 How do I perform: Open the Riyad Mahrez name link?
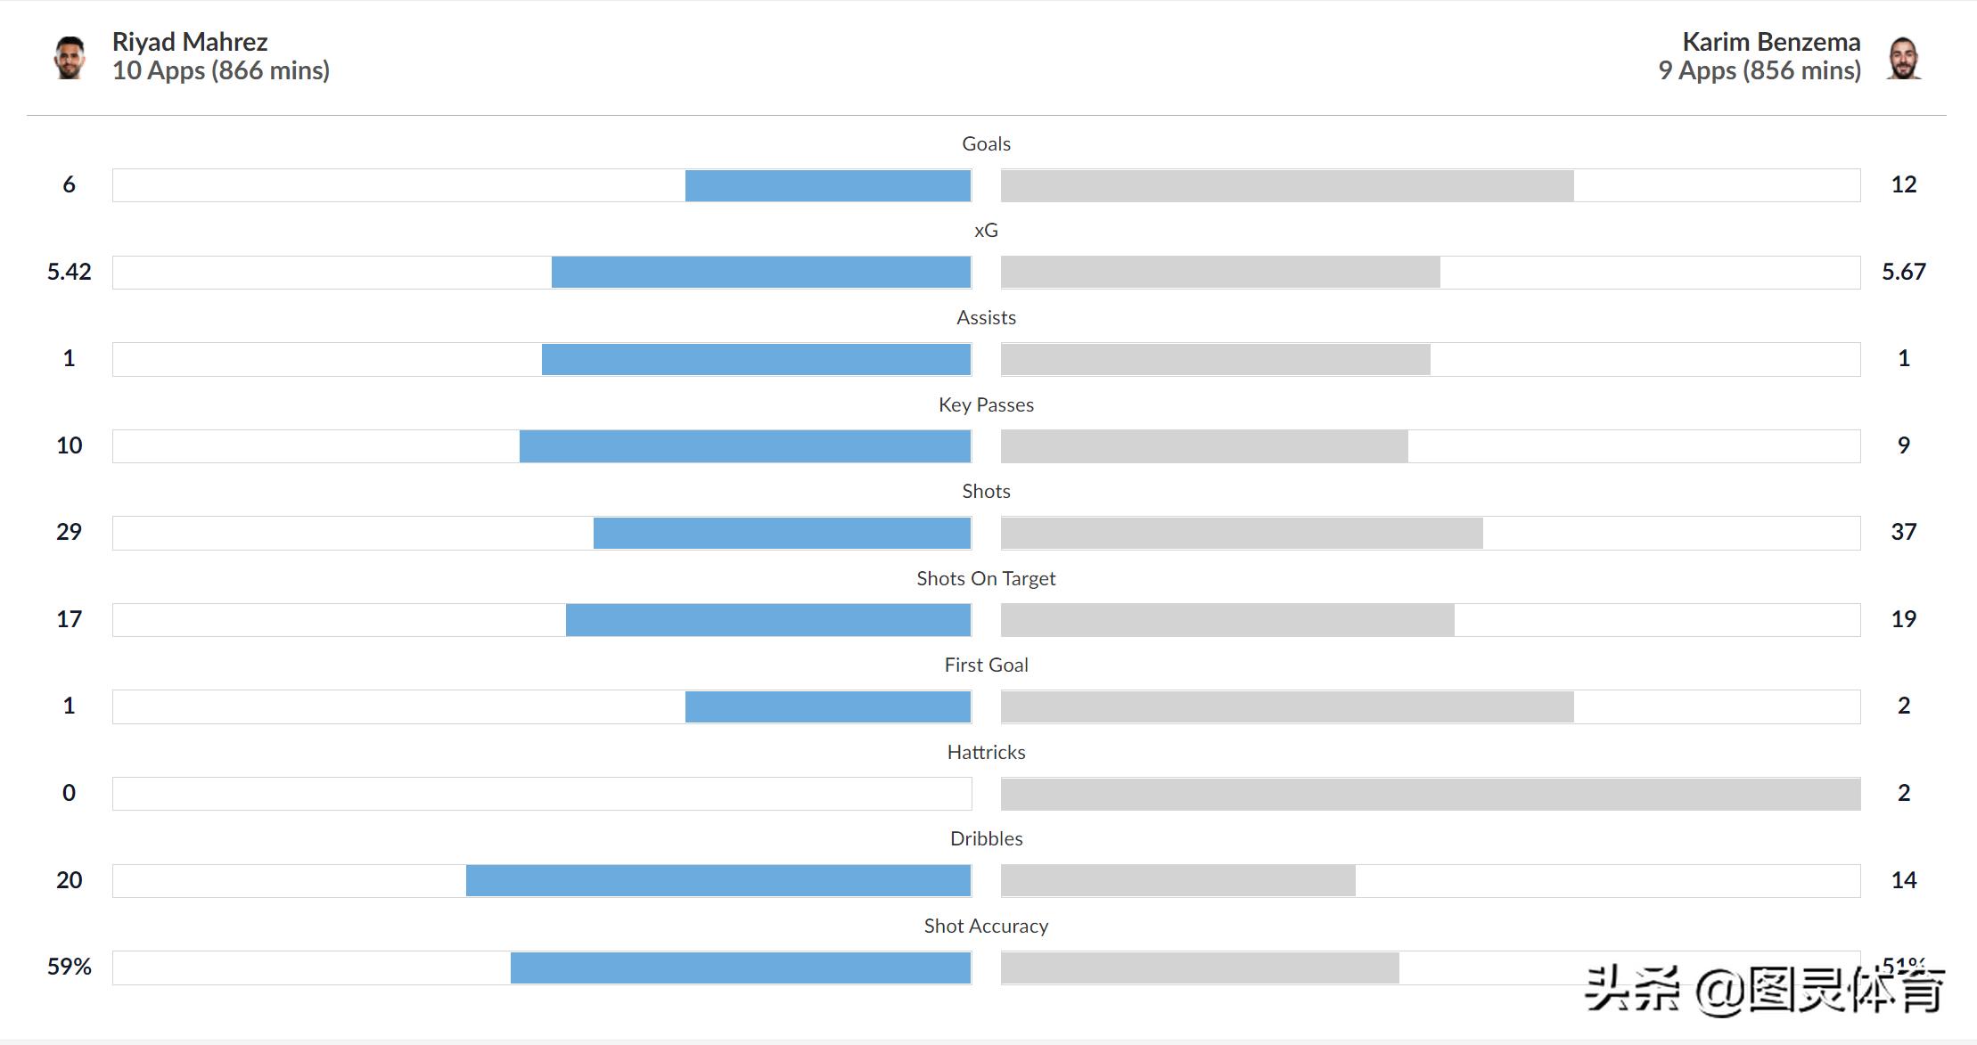[x=190, y=42]
